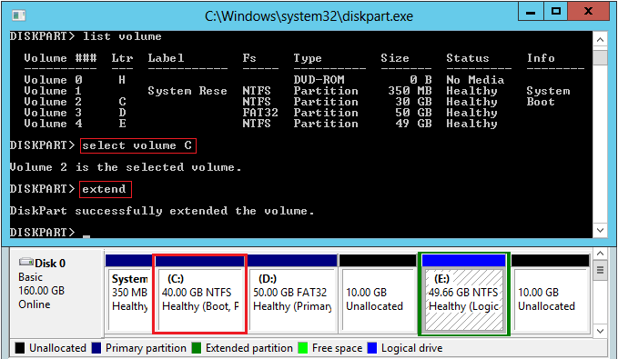Click the last DISKPART> prompt cursor
Image resolution: width=618 pixels, height=359 pixels.
(x=86, y=235)
